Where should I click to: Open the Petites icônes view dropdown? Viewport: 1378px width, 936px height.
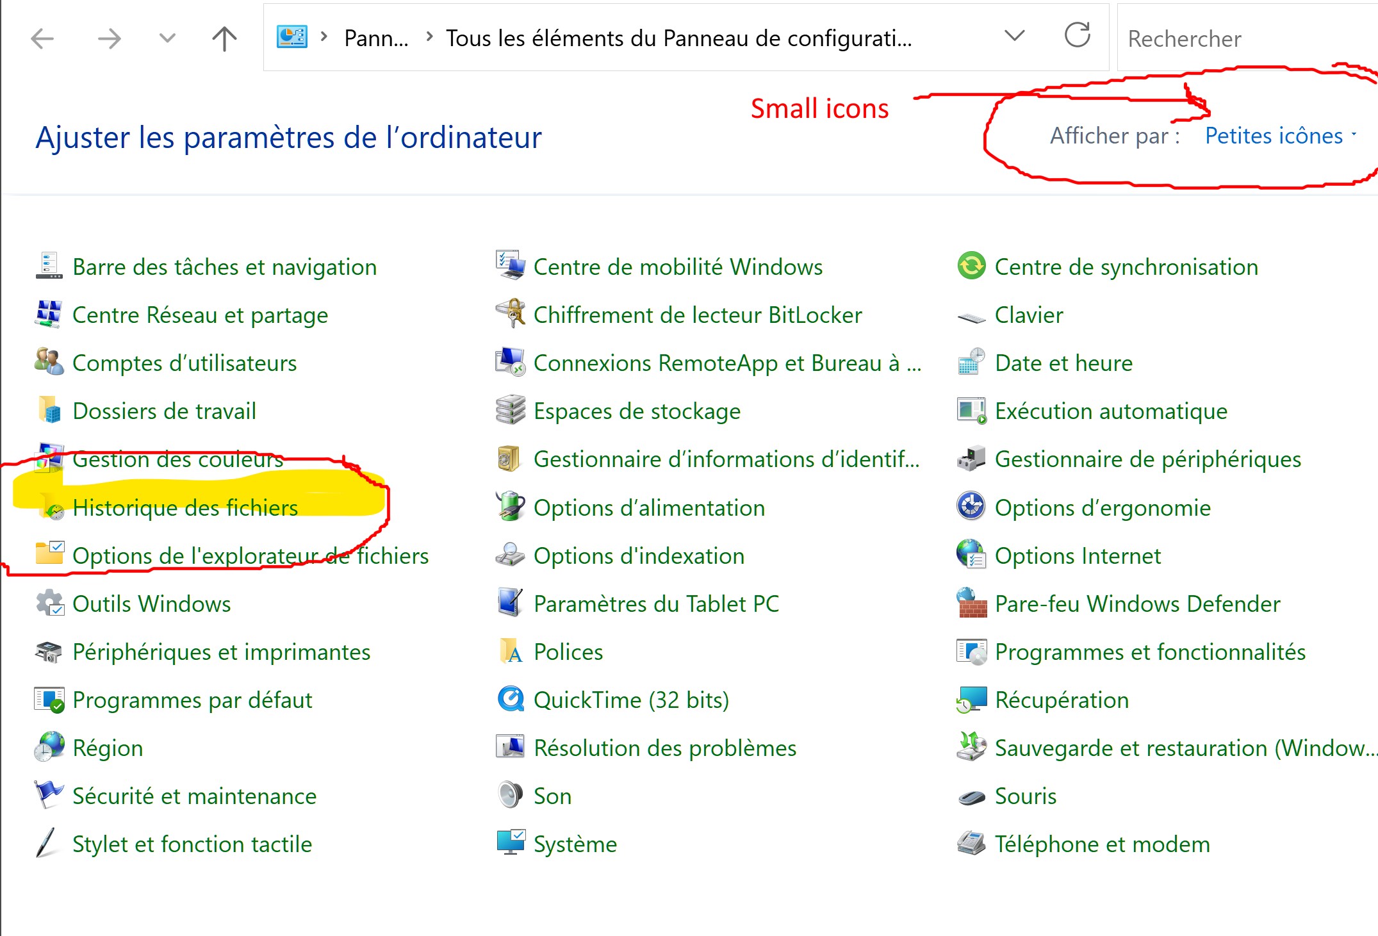(1281, 136)
